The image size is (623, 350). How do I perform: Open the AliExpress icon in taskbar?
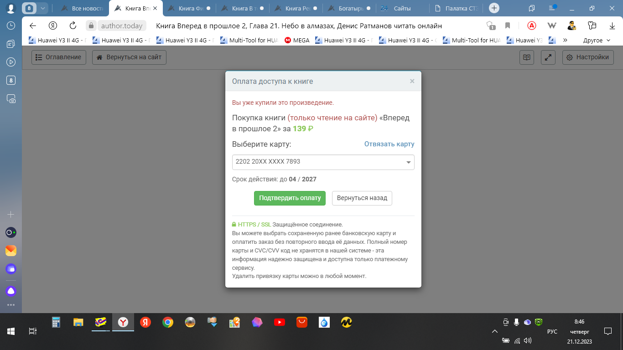point(302,322)
